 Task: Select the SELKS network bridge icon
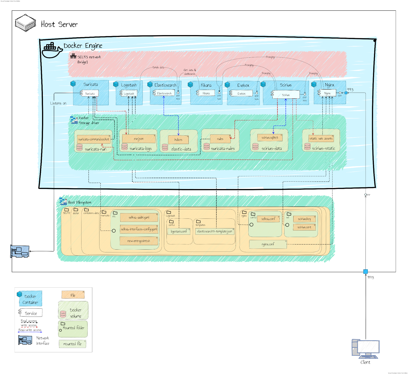(x=73, y=56)
